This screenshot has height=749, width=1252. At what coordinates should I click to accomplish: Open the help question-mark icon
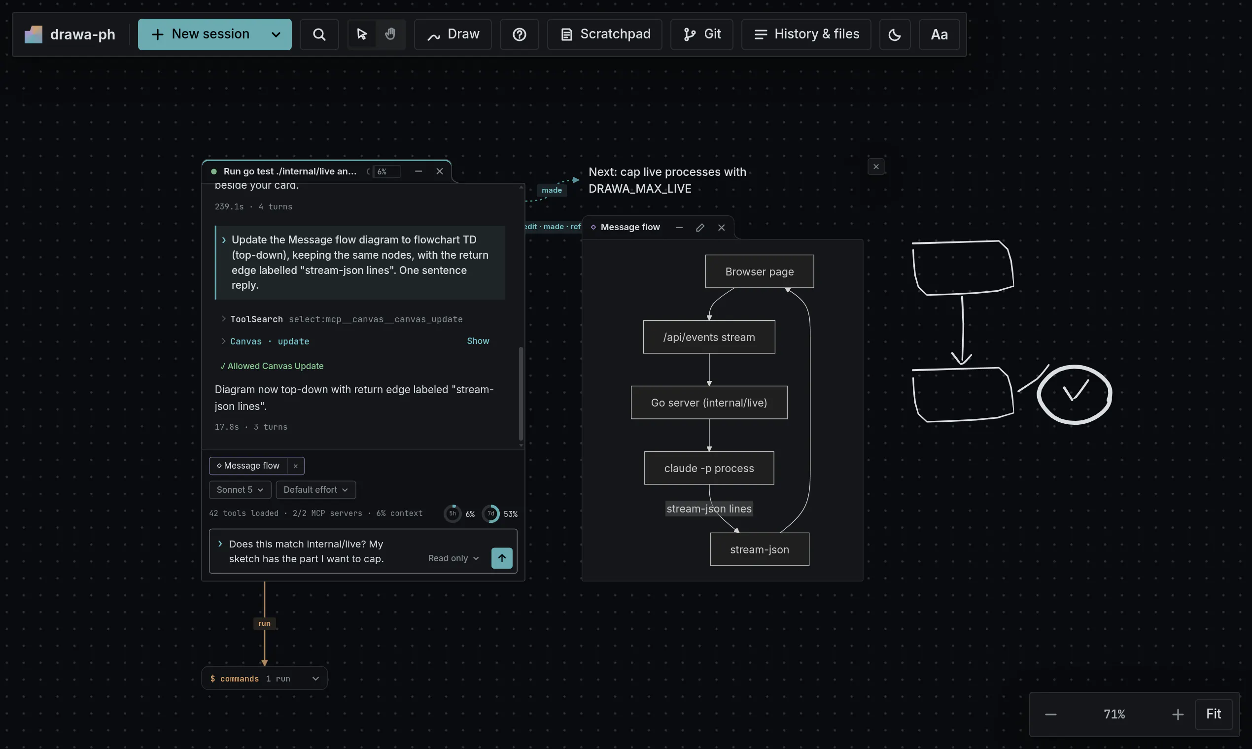(x=520, y=34)
